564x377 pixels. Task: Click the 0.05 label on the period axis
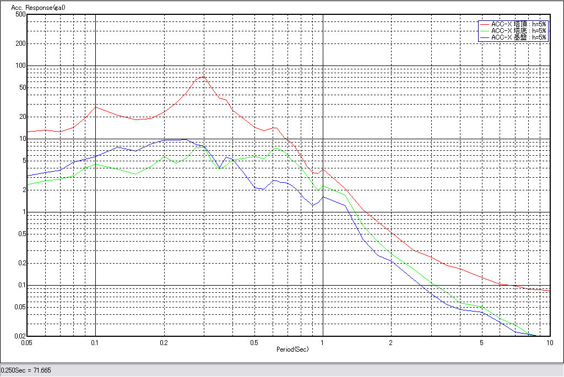pos(26,342)
